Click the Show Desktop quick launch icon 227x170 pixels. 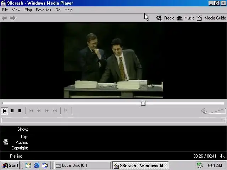click(28, 165)
